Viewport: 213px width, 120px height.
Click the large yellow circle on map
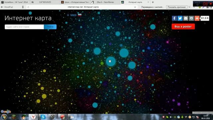coord(44,96)
